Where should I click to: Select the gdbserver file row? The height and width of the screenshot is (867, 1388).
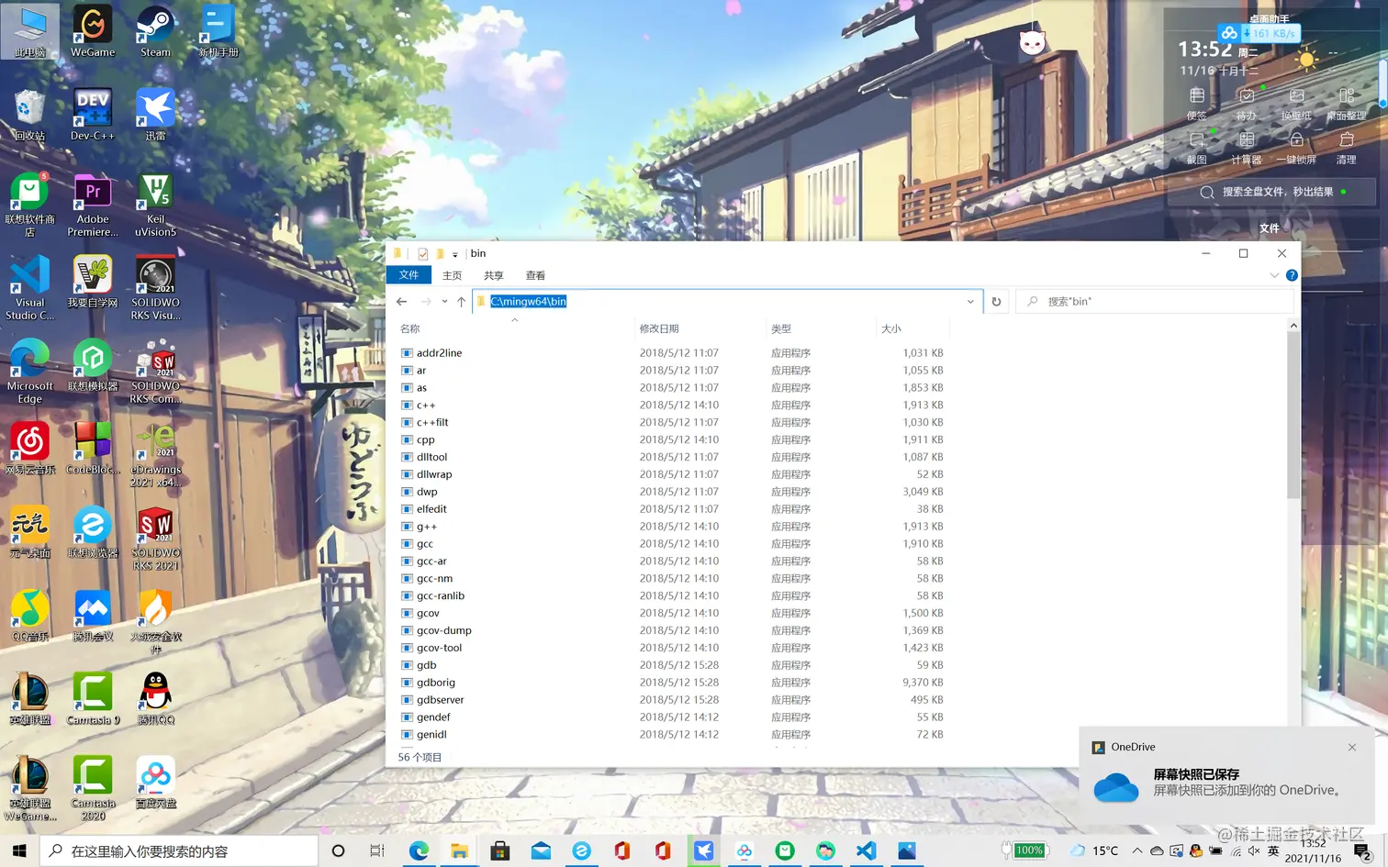(672, 700)
